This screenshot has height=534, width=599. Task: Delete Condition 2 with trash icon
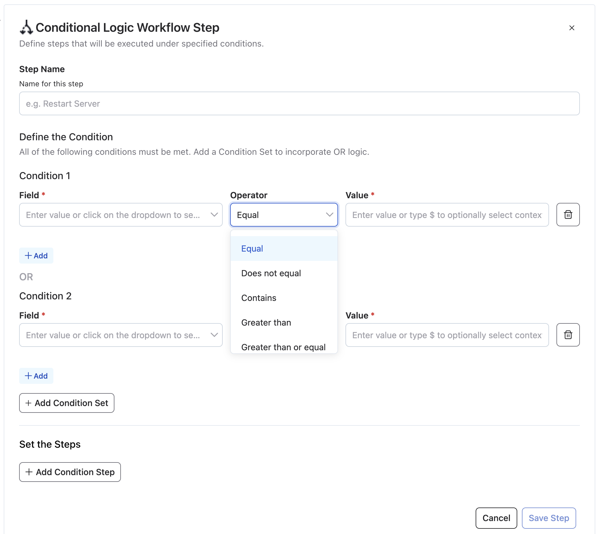[x=568, y=335]
